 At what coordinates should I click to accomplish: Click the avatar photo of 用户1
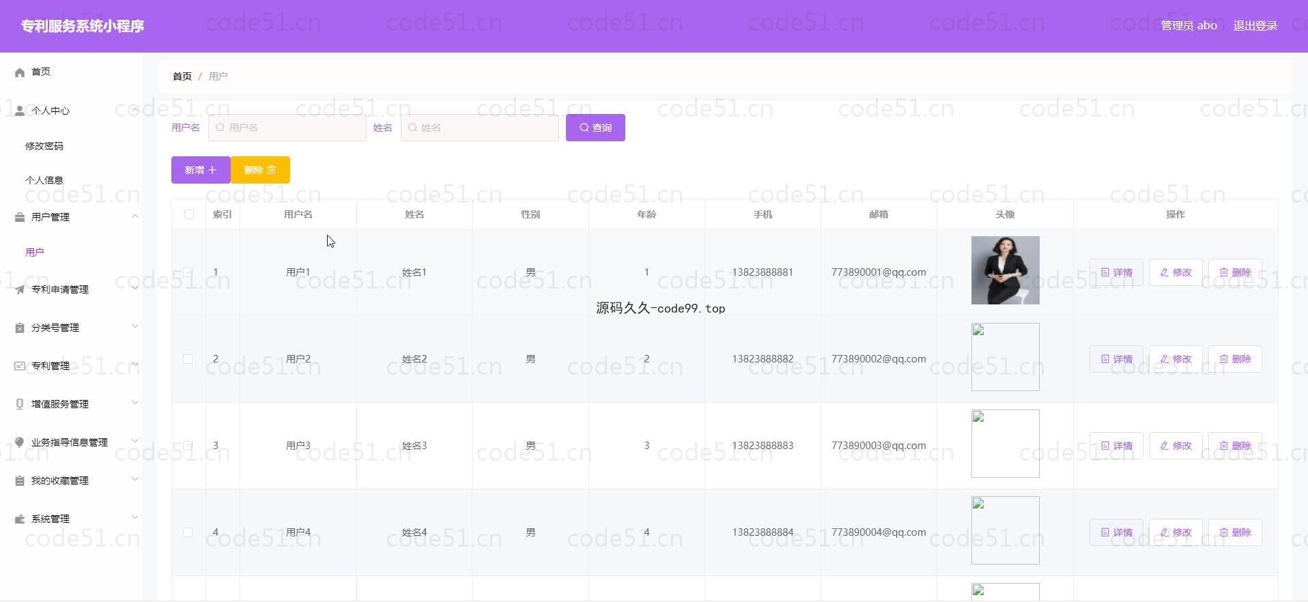(x=1005, y=270)
